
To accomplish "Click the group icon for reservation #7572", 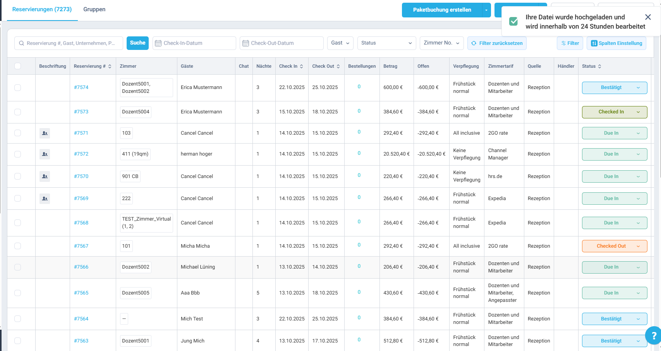I will click(45, 154).
